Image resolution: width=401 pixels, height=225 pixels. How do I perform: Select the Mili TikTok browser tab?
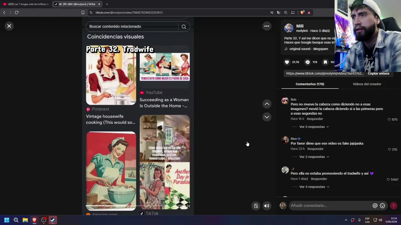click(x=77, y=4)
